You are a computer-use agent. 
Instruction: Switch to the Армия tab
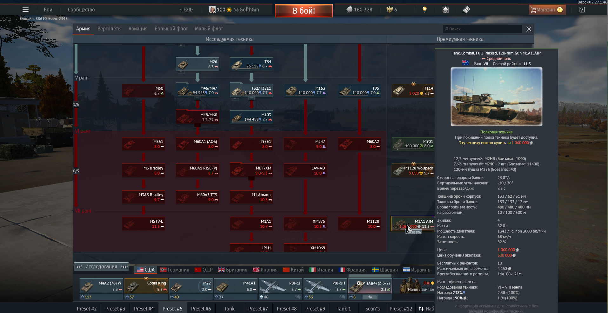83,29
